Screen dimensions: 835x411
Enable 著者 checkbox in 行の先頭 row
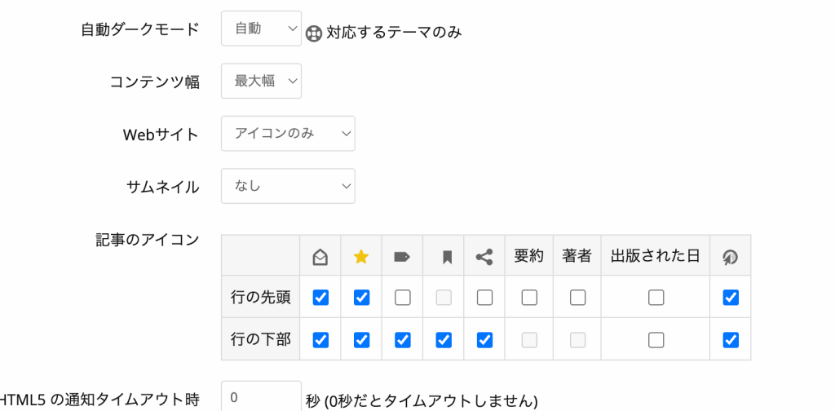pos(577,298)
